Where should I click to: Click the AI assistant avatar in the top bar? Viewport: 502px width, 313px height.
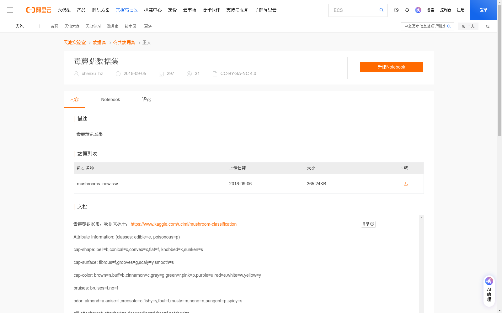418,10
